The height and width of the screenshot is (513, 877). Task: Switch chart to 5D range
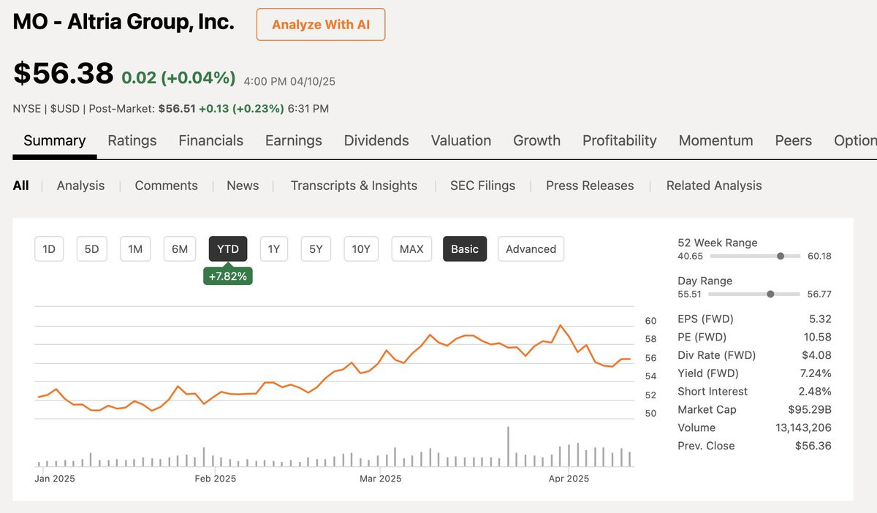(x=91, y=248)
